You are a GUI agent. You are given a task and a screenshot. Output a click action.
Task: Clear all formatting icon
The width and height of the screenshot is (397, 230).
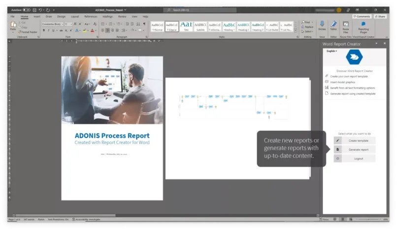click(95, 24)
